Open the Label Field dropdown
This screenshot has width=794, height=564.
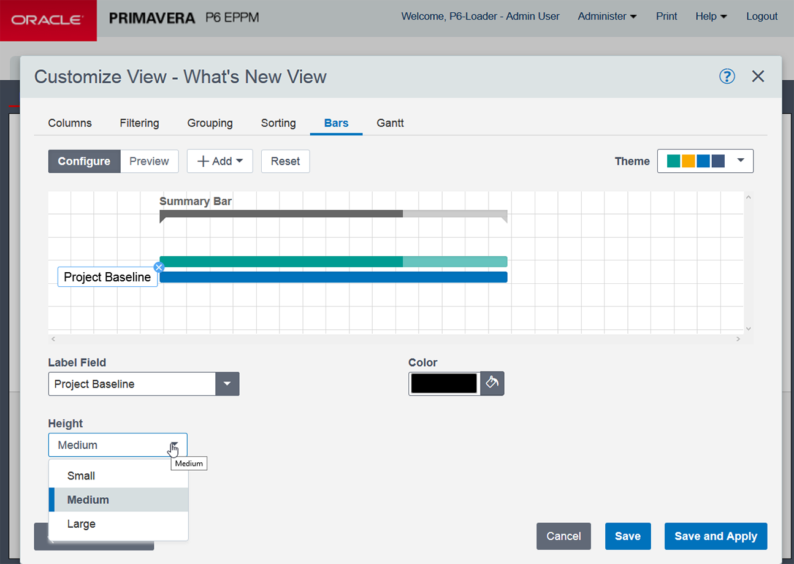coord(227,384)
